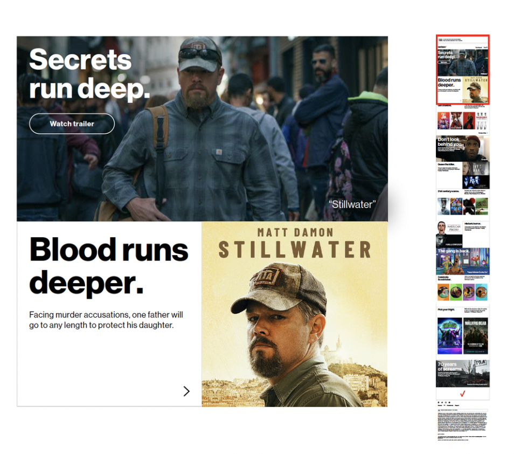
Task: Select the first movie poster in the overview's top row
Action: tap(443, 120)
